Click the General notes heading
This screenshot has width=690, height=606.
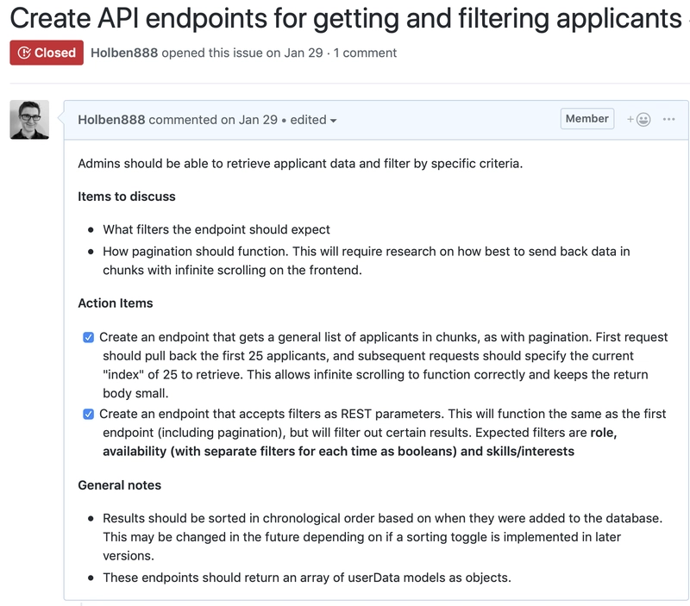pyautogui.click(x=120, y=485)
